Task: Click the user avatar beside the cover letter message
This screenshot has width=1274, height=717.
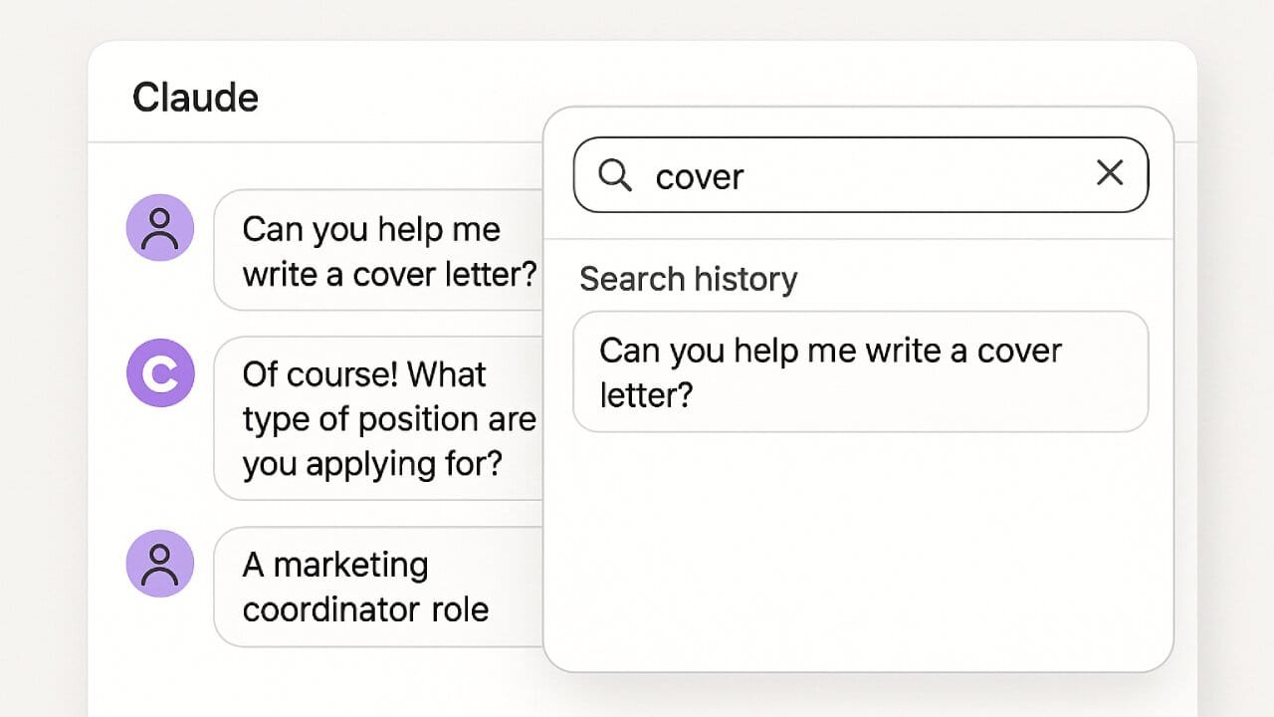Action: 160,228
